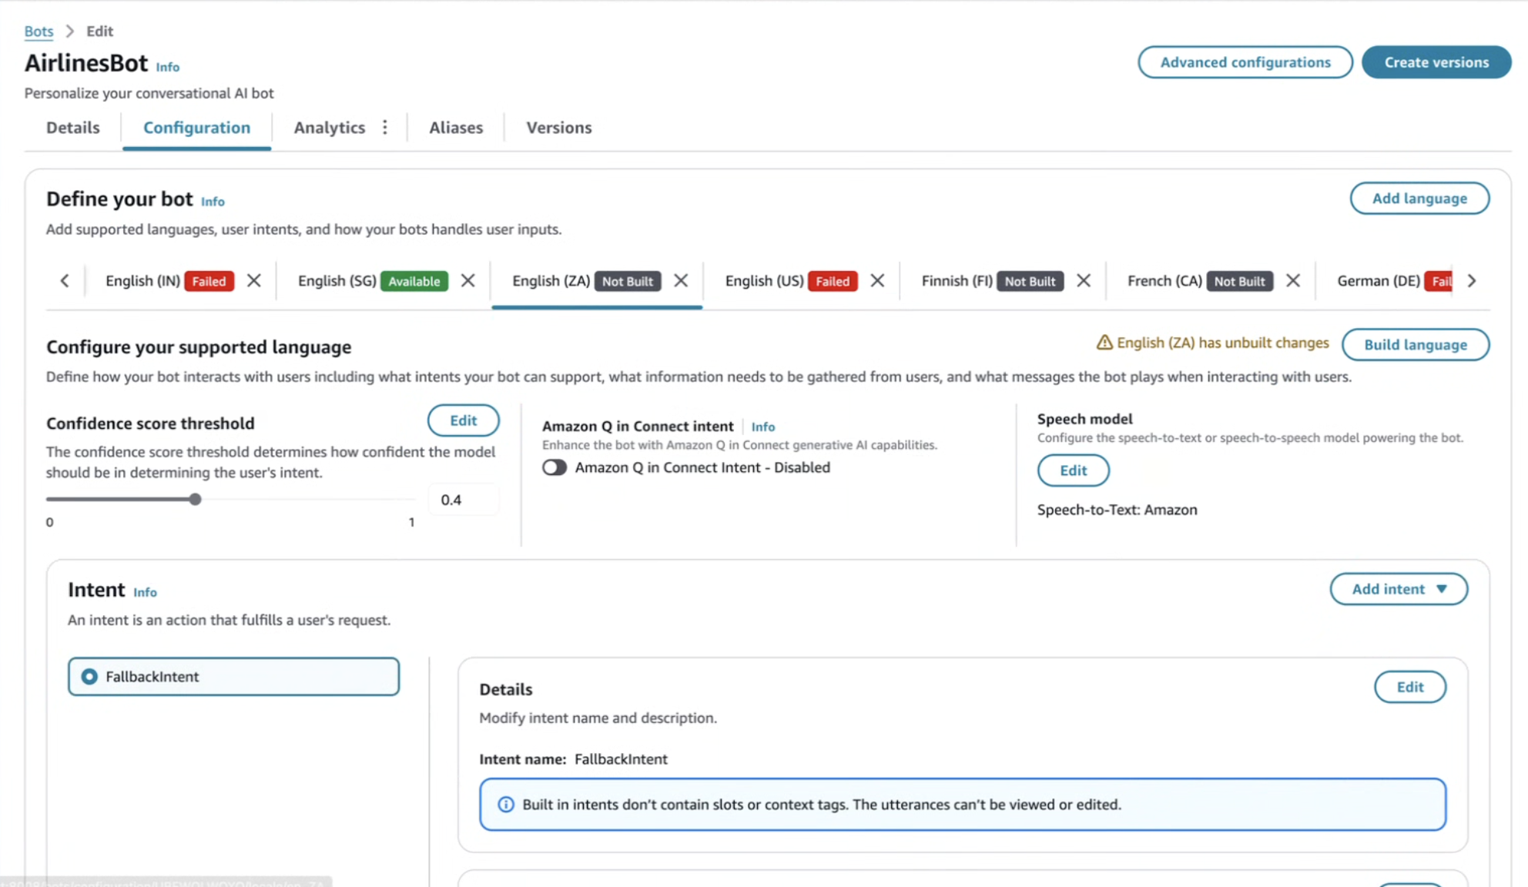Remove English (US) language via its X icon

point(877,280)
